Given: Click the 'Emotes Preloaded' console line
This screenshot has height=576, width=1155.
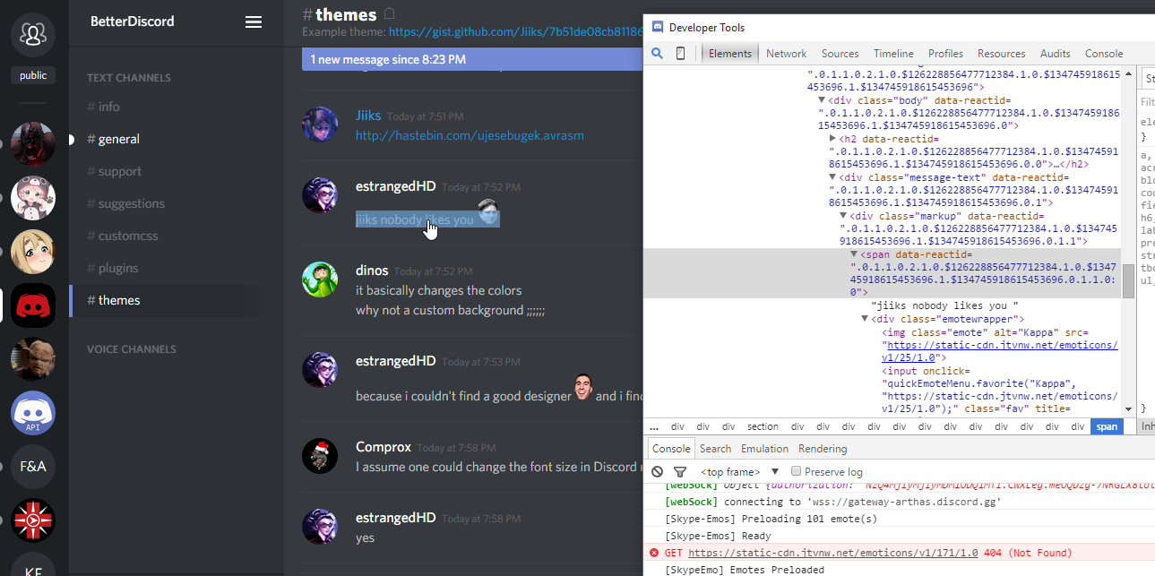Looking at the screenshot, I should pos(745,570).
